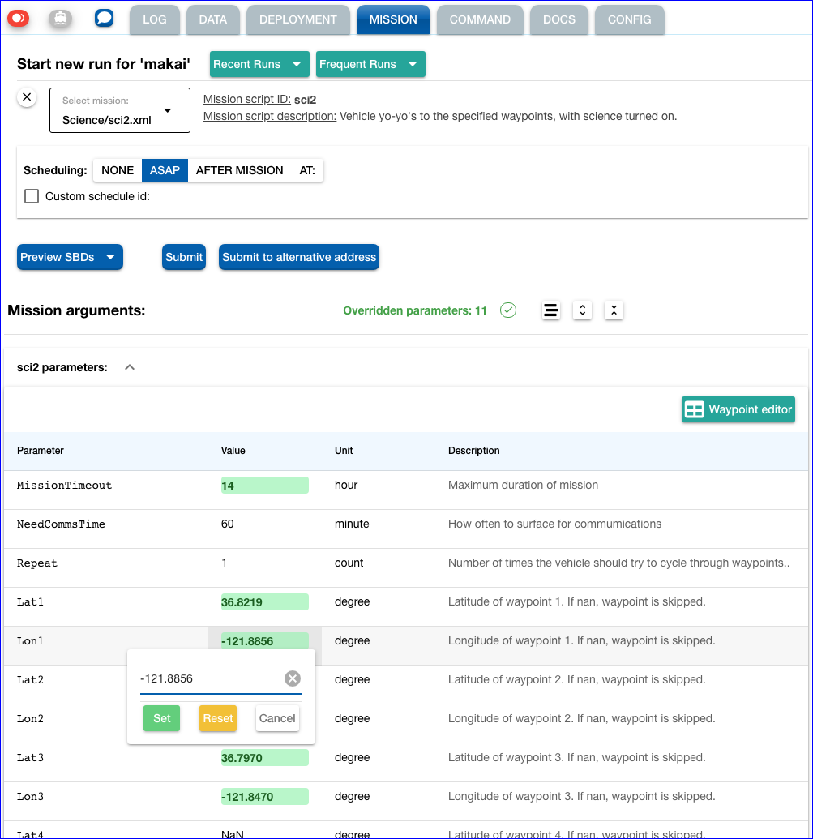Collapse the sci2 parameters section
Viewport: 813px width, 839px height.
130,367
